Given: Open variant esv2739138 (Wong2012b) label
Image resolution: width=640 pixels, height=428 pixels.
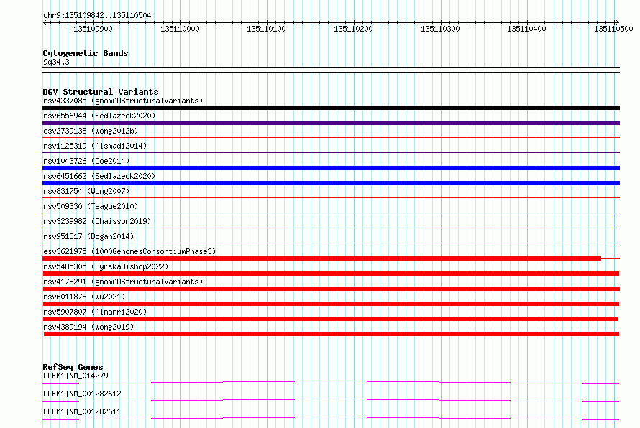Looking at the screenshot, I should click(91, 131).
